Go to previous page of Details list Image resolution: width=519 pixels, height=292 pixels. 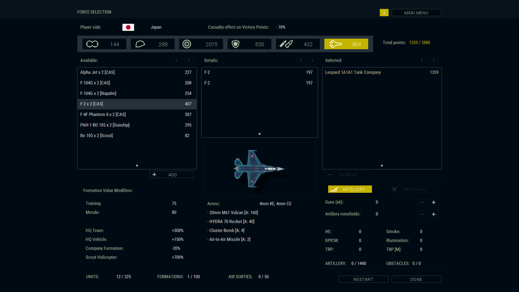[301, 61]
